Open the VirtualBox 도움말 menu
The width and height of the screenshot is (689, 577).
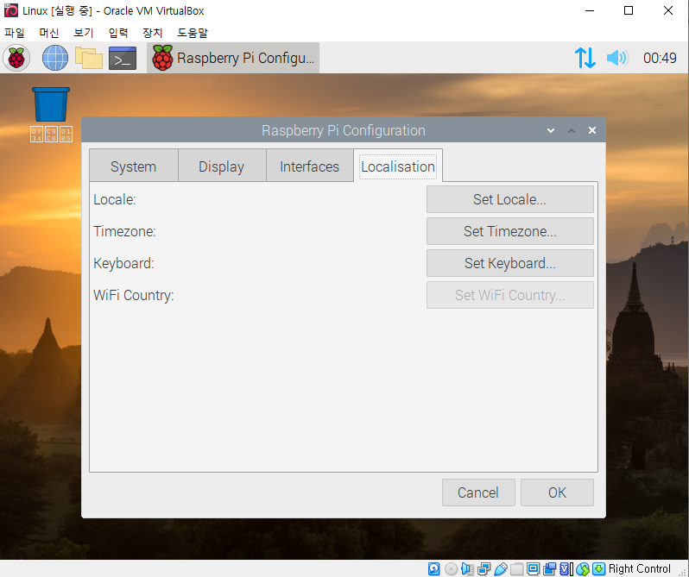(193, 33)
